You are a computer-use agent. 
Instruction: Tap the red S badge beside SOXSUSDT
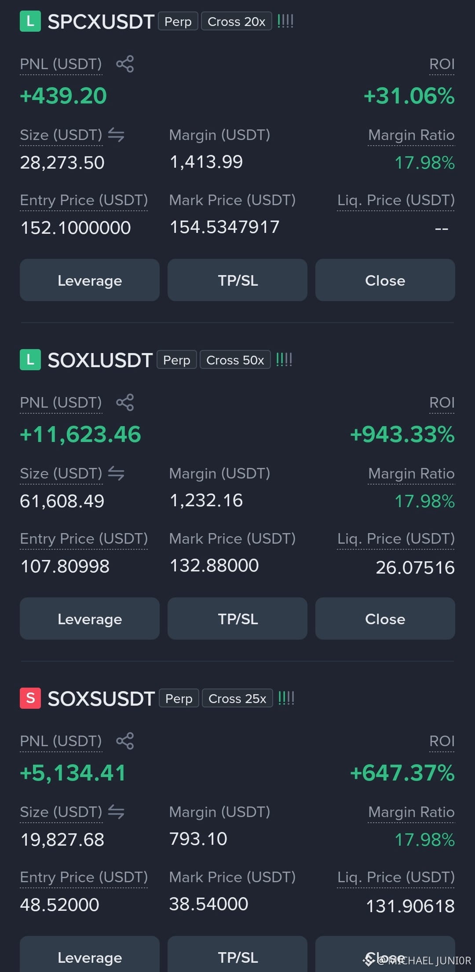pos(30,698)
